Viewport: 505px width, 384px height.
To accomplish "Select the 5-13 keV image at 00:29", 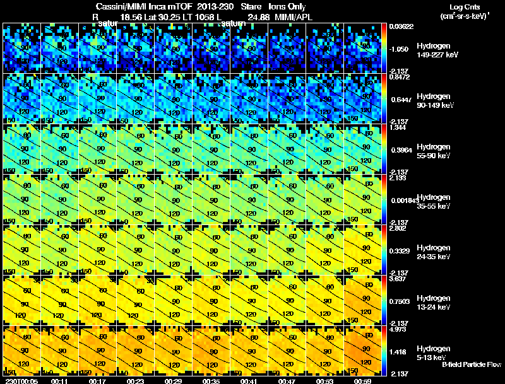I will click(173, 351).
